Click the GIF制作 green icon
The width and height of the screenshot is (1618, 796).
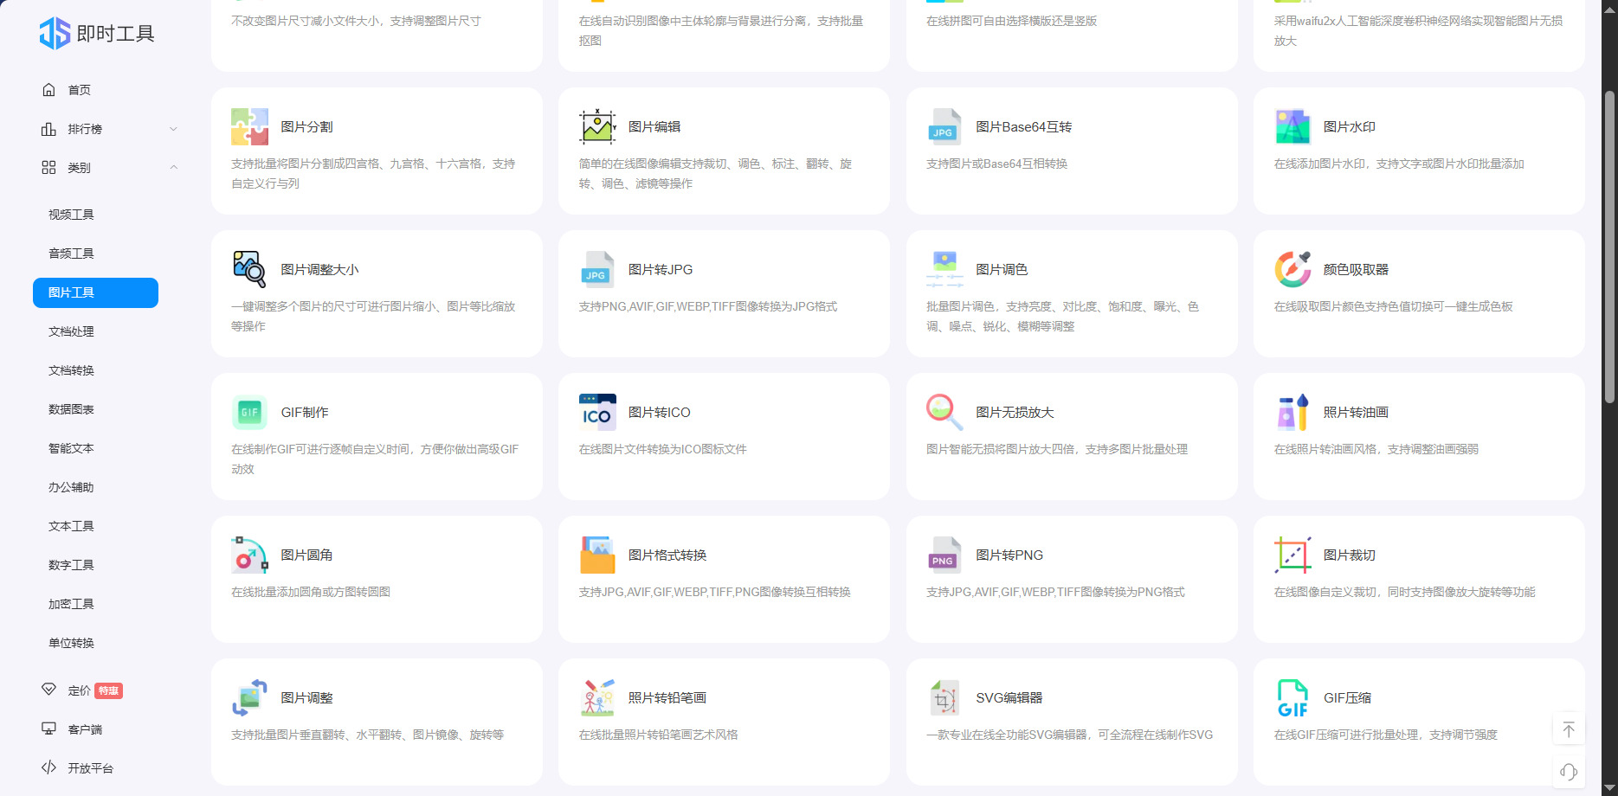(249, 413)
